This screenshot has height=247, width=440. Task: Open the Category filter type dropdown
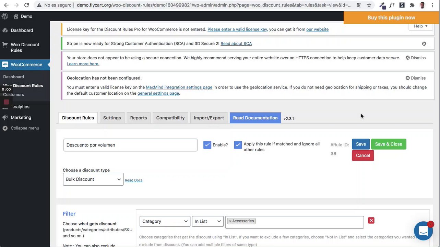tap(165, 221)
